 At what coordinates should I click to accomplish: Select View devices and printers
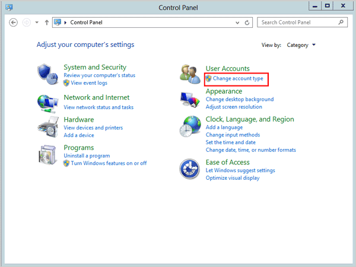[x=93, y=128]
